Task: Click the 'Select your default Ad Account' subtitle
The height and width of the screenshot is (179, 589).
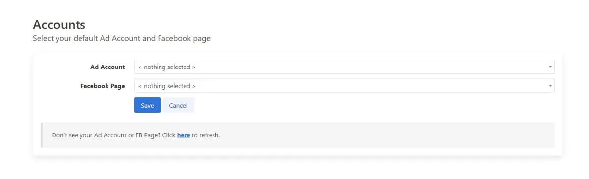Action: [x=87, y=38]
